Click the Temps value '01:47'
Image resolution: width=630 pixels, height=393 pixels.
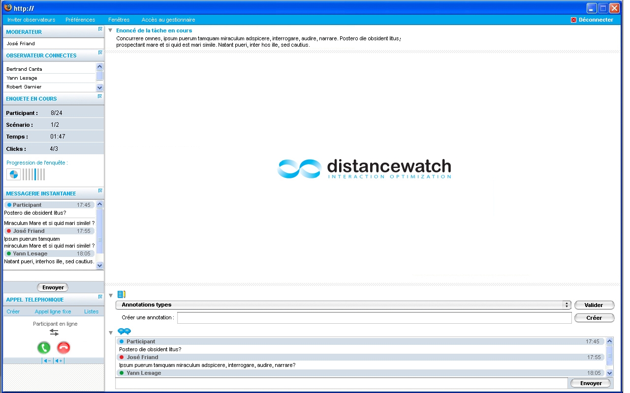[x=58, y=137]
